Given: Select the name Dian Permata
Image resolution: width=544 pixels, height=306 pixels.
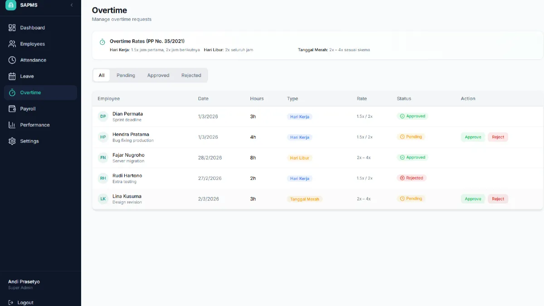Looking at the screenshot, I should 128,114.
